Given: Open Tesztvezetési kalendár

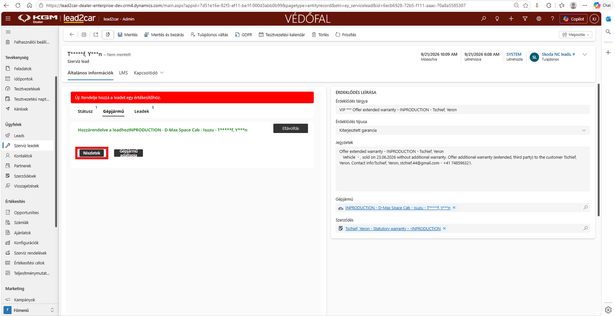Looking at the screenshot, I should (x=282, y=35).
